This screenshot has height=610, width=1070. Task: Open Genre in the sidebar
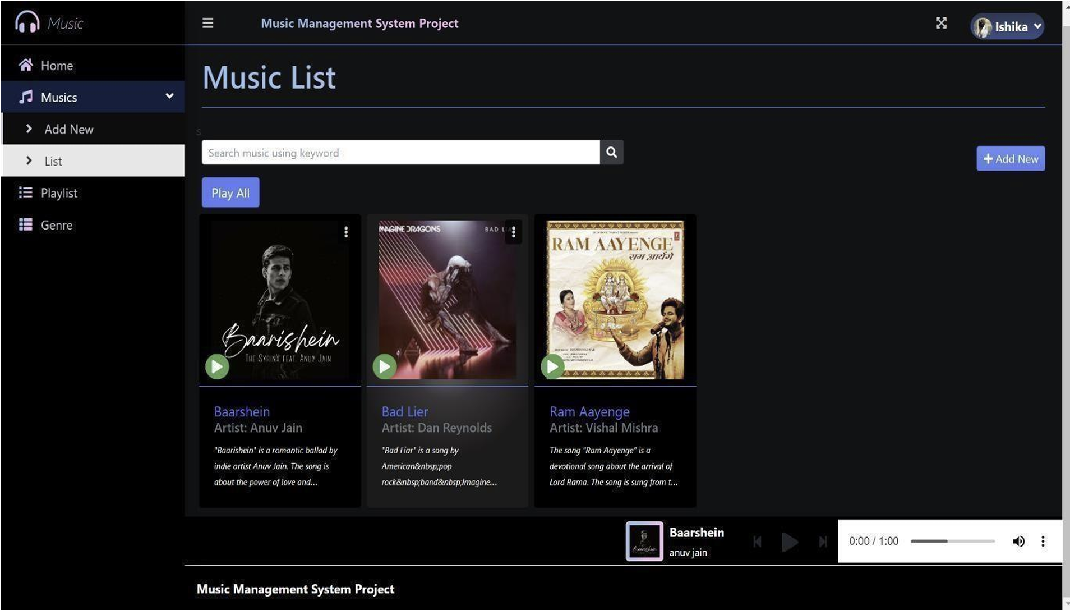coord(93,225)
